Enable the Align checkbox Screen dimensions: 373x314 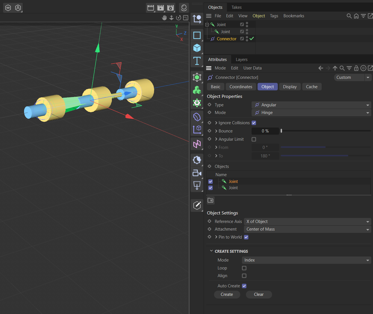244,276
